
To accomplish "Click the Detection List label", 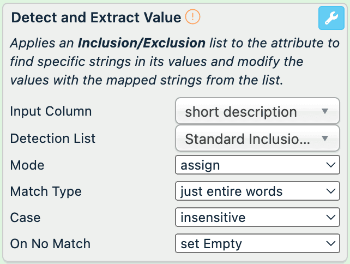I will 53,139.
